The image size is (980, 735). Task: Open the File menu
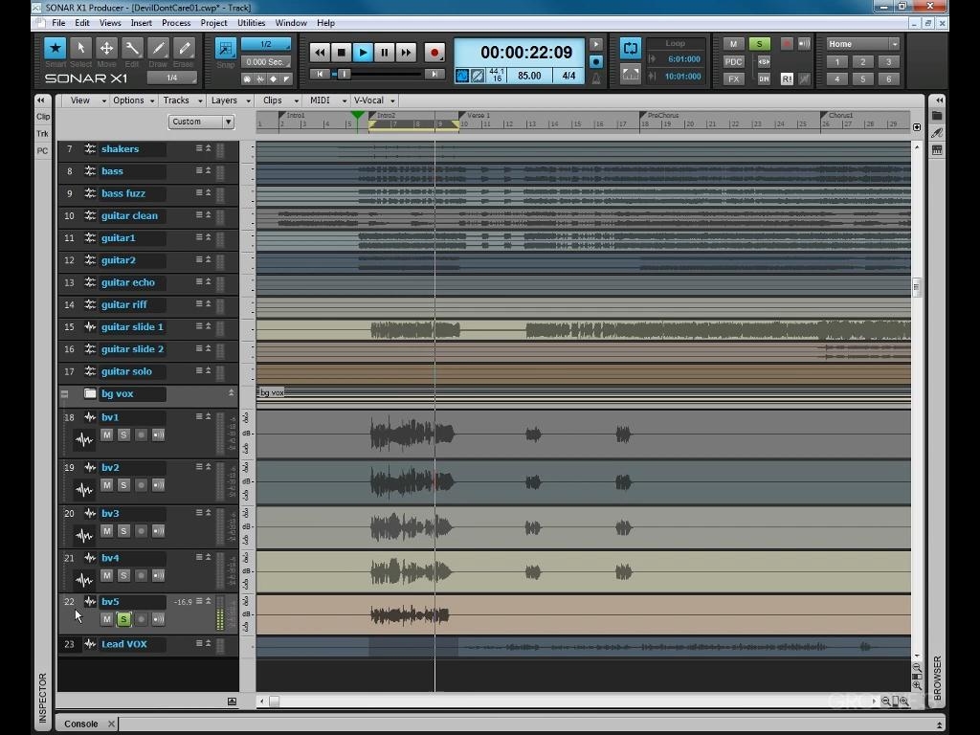(x=58, y=23)
